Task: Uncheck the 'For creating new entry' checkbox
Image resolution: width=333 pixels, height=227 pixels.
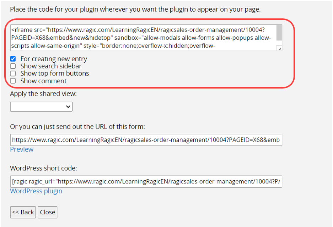Action: 13,59
